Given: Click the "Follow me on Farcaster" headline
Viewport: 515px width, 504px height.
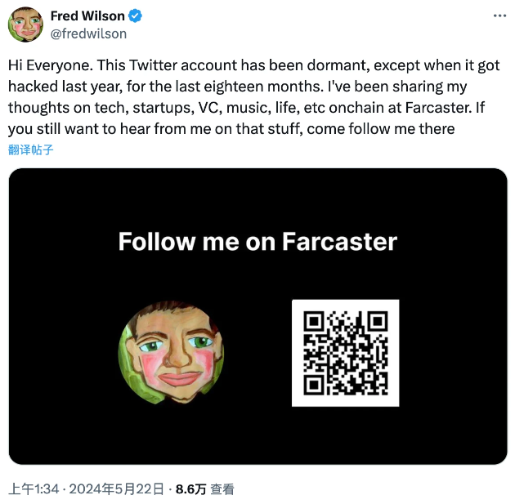Looking at the screenshot, I should 257,242.
